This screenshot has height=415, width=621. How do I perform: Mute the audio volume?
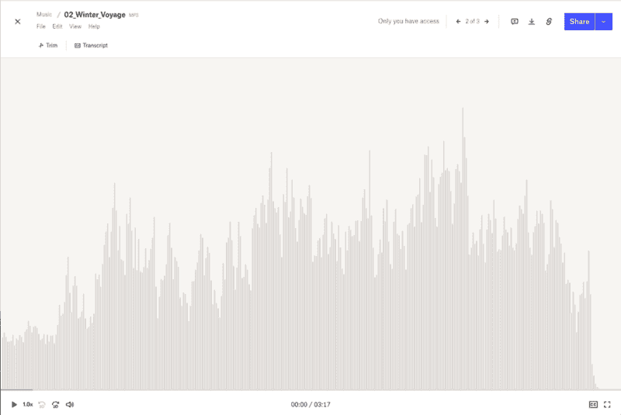(x=70, y=404)
